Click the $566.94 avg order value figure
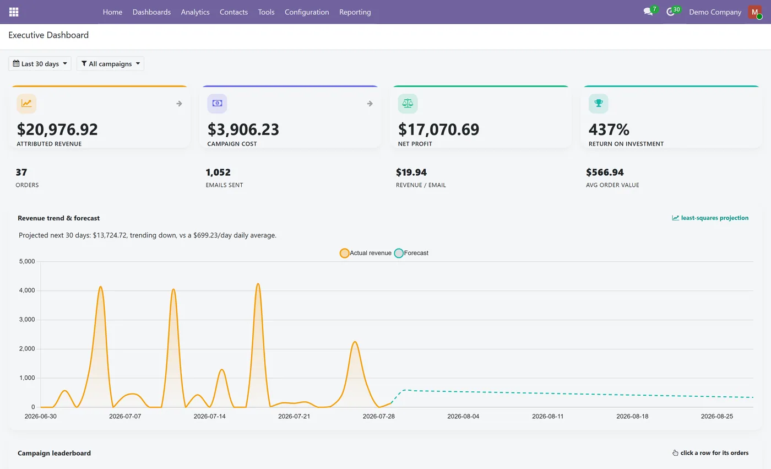This screenshot has width=771, height=469. click(605, 172)
